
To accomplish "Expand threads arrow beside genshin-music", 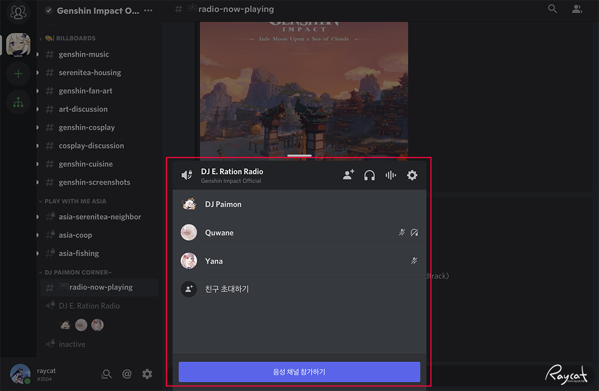I will pos(38,54).
